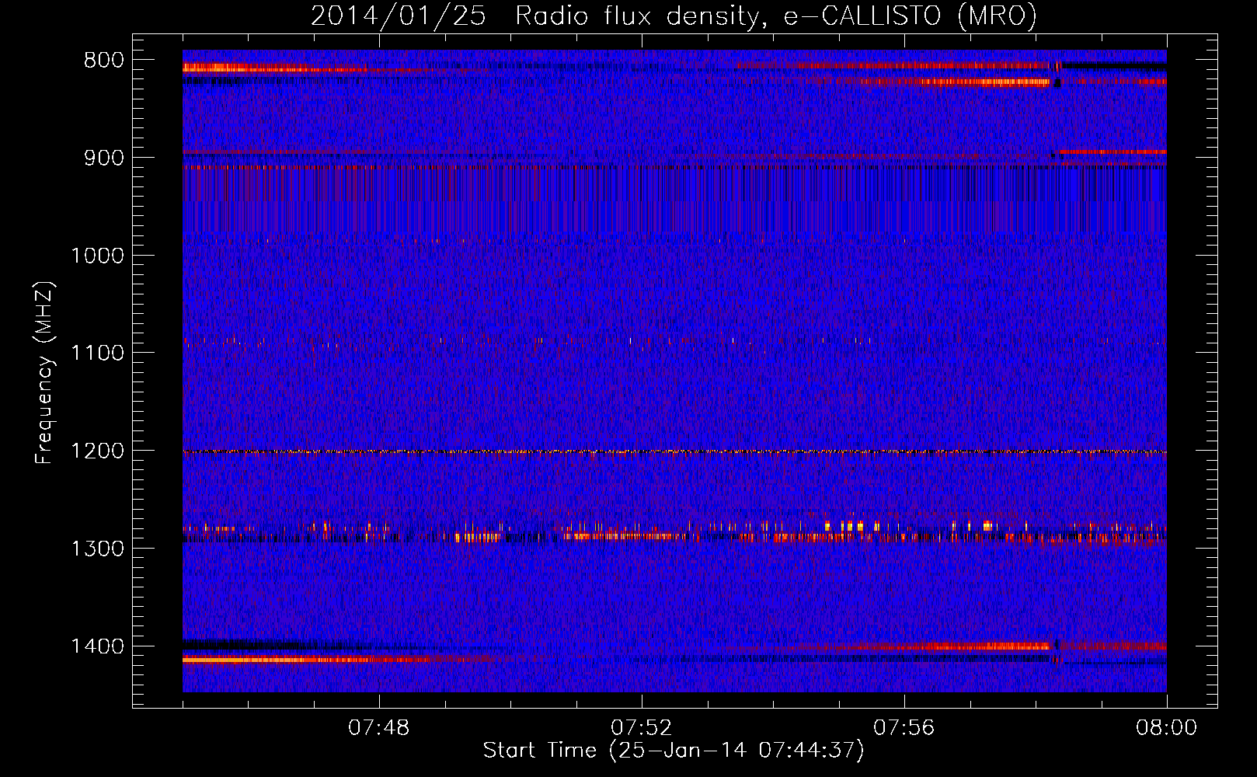Image resolution: width=1257 pixels, height=777 pixels.
Task: Click the 1000 frequency tick label
Action: [x=97, y=256]
